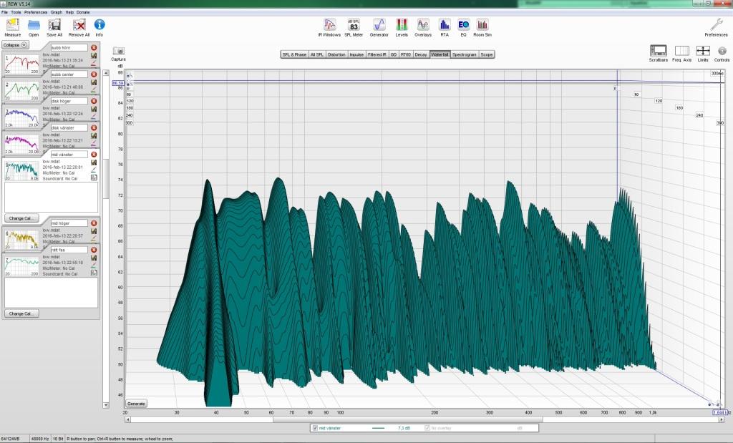Select measurement thumbnail 6 "mid höger"
733x443 pixels.
click(x=22, y=240)
